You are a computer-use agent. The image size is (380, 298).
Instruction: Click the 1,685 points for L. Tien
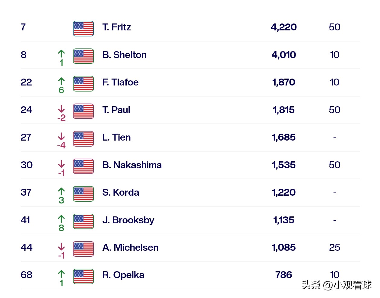click(x=283, y=138)
